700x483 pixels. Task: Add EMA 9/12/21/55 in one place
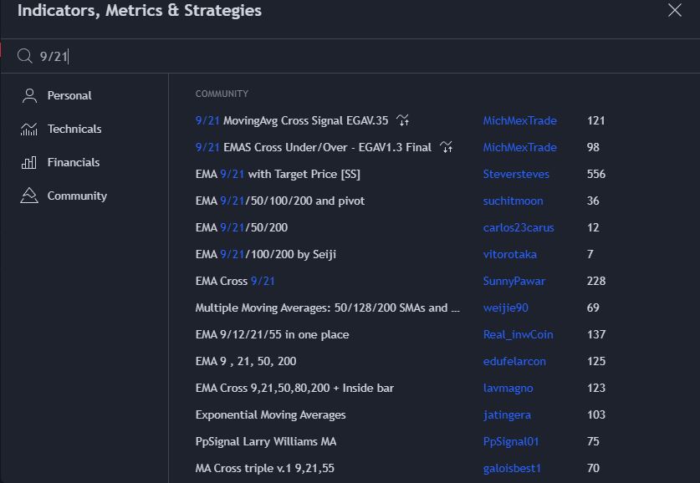(272, 334)
